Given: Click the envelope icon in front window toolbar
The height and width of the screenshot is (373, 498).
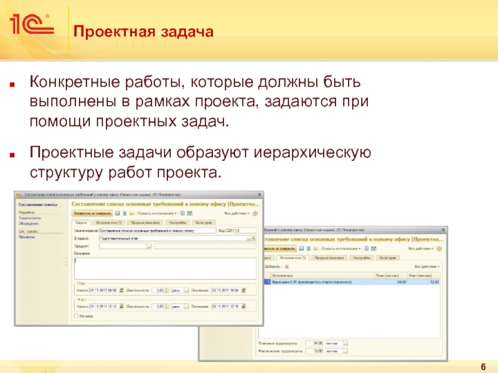Looking at the screenshot, I should 131,213.
